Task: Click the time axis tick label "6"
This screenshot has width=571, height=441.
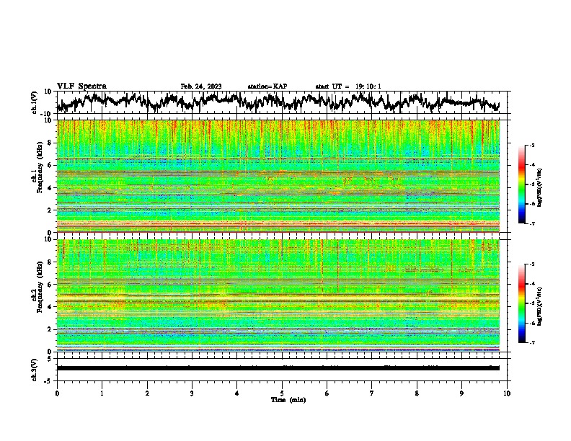Action: pyautogui.click(x=327, y=393)
